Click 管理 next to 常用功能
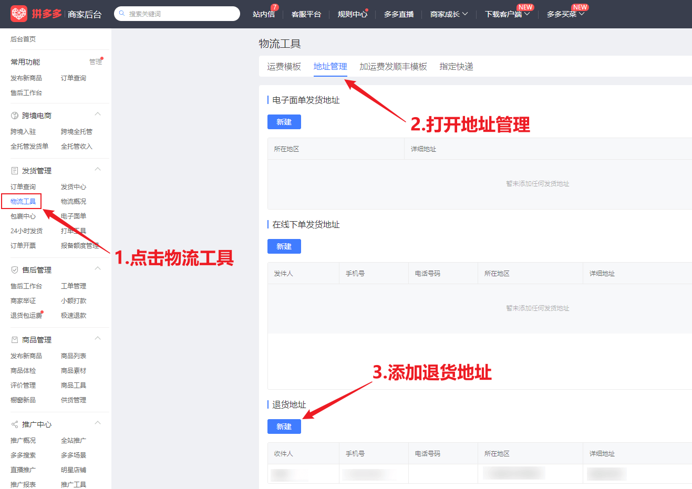This screenshot has height=489, width=692. pos(96,62)
